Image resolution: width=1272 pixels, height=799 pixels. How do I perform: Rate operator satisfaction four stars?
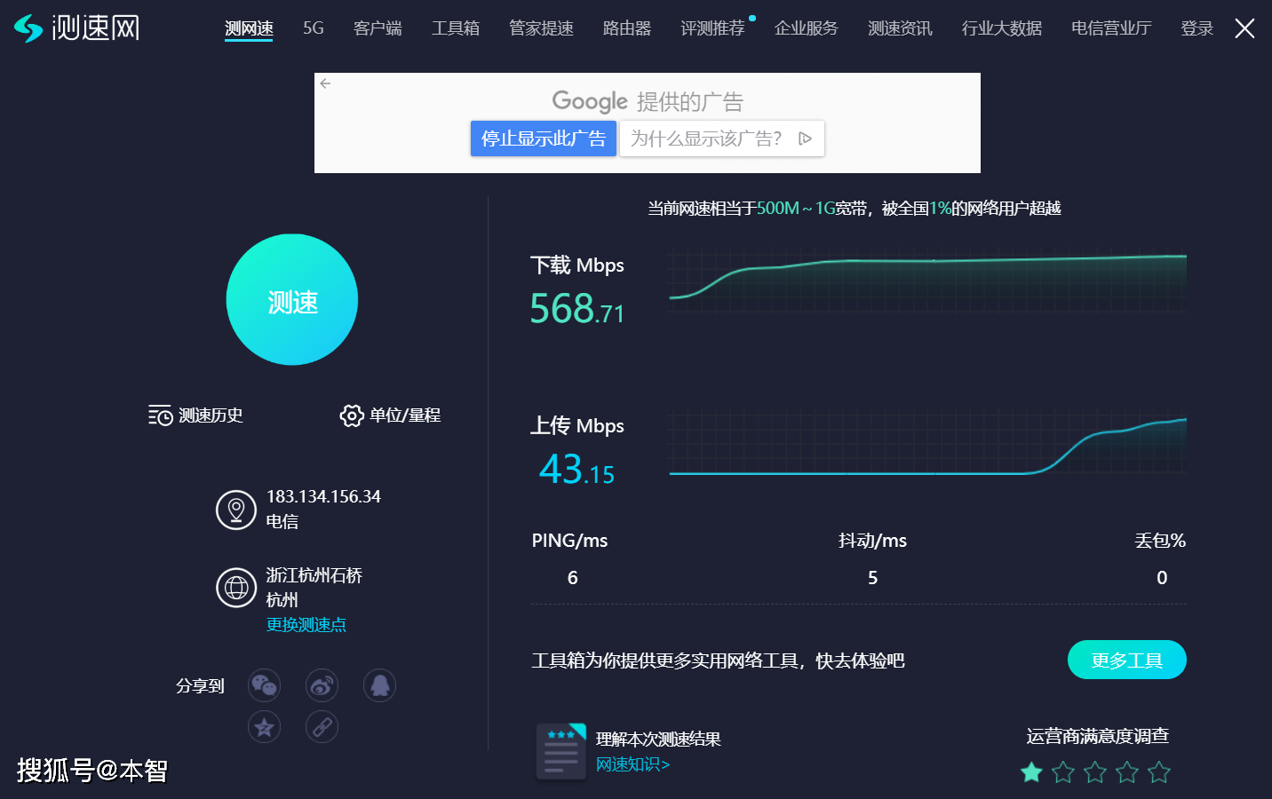coord(1127,772)
